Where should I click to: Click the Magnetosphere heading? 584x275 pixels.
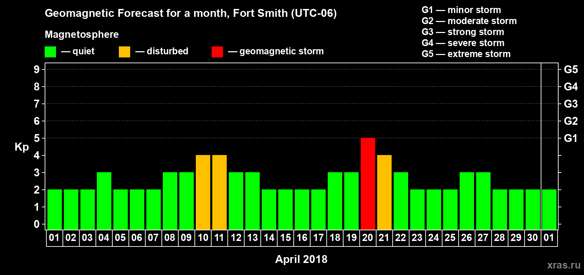click(82, 35)
